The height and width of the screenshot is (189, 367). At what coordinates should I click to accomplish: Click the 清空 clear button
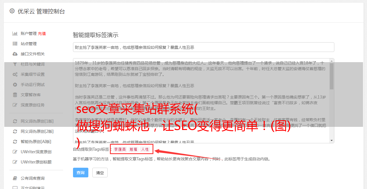coord(100,173)
